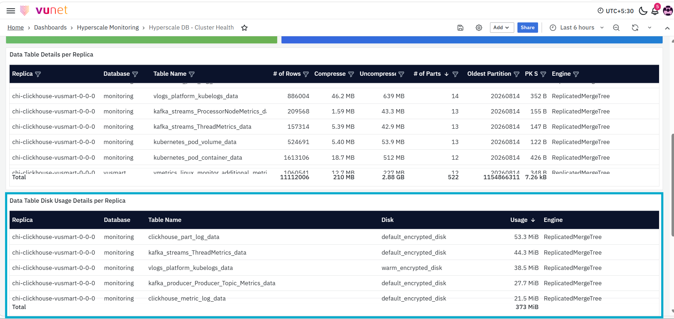Open the Last 6 hours time picker
Screen dimensions: 674x319
pos(576,28)
